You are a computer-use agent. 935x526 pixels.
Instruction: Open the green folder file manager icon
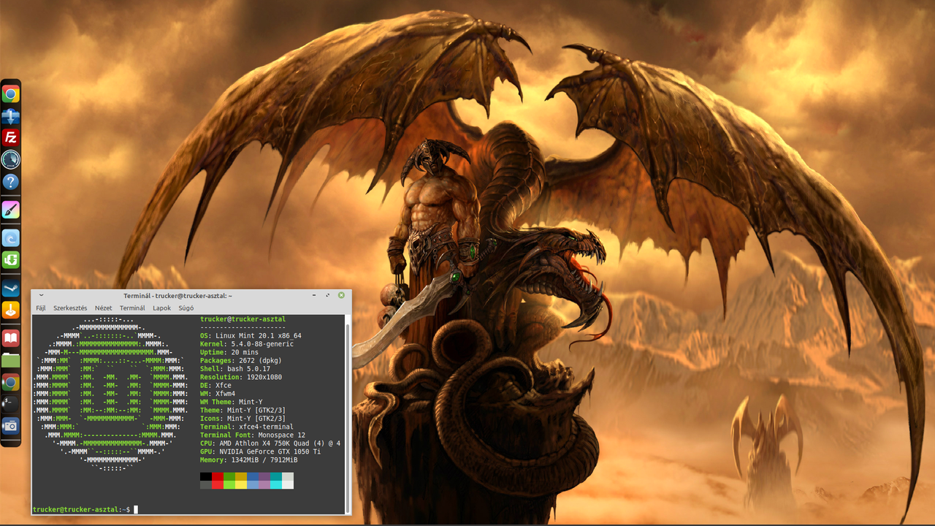click(10, 360)
